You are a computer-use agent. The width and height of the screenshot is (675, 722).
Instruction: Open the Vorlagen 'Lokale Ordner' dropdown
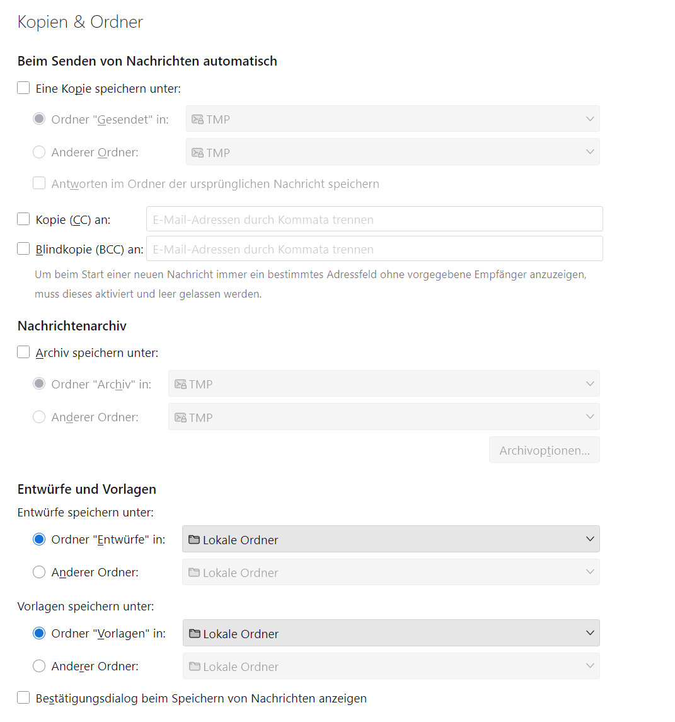click(391, 634)
